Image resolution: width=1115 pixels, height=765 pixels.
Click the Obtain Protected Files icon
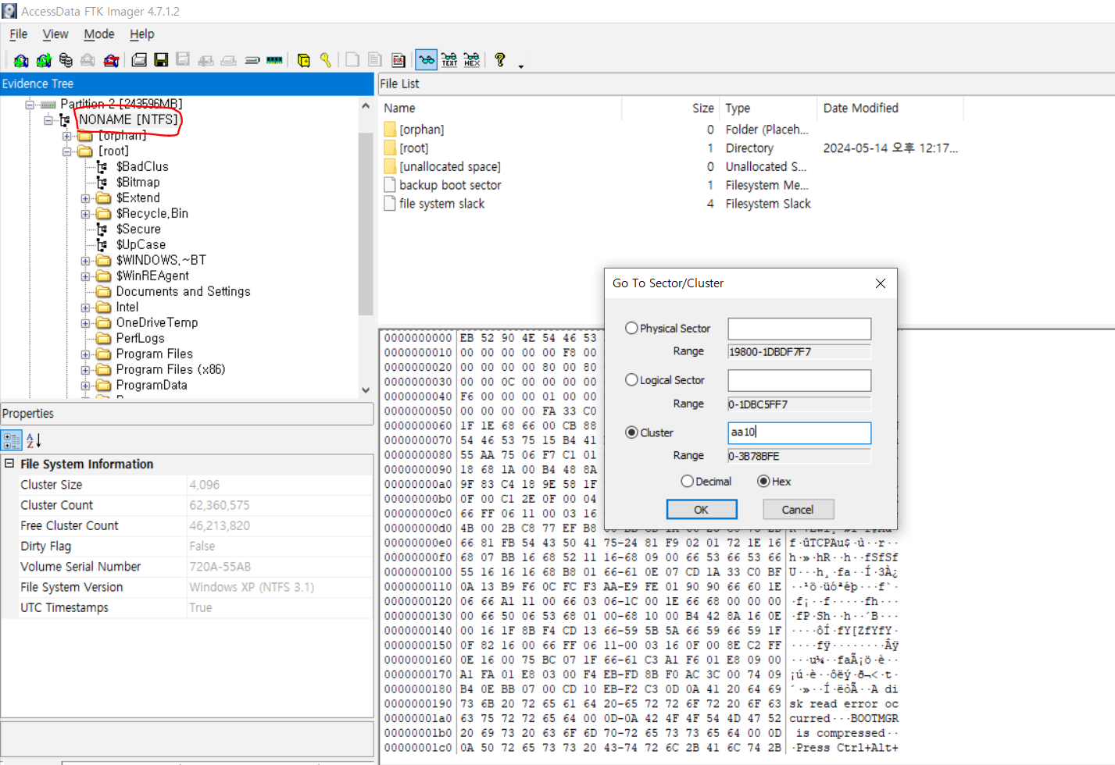tap(303, 60)
